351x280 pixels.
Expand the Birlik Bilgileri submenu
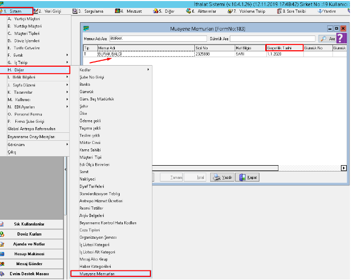[37, 77]
